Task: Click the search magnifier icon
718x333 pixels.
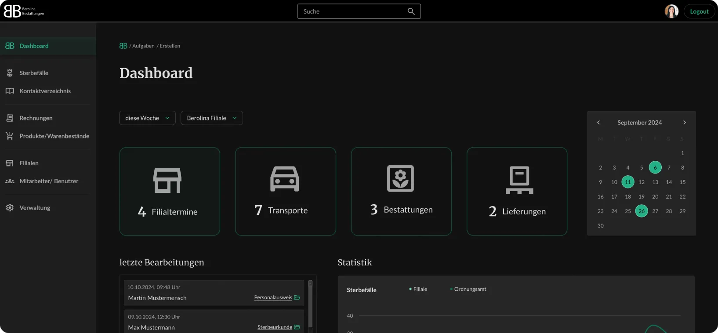Action: [x=411, y=11]
